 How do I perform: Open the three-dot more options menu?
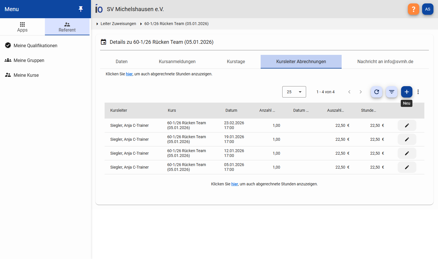pyautogui.click(x=418, y=92)
